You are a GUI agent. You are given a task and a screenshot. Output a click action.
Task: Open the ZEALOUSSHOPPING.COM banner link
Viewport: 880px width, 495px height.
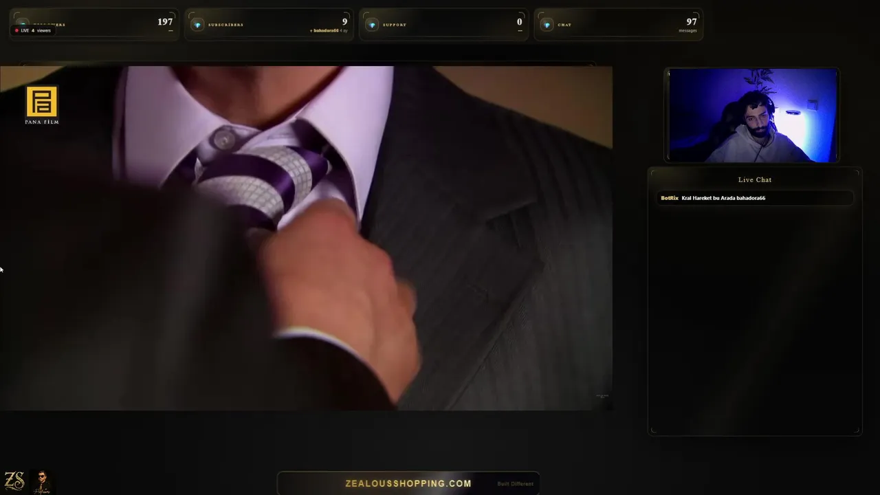(x=408, y=483)
